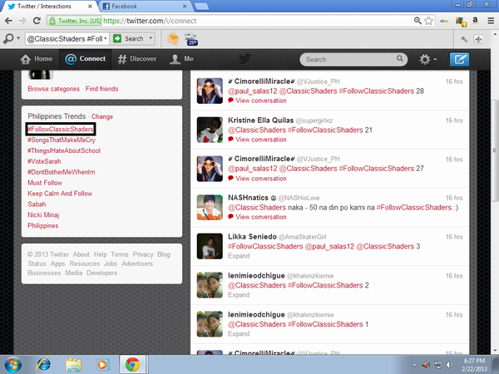
Task: Open the #SongsThatMakeMeCry trend
Action: (x=62, y=140)
